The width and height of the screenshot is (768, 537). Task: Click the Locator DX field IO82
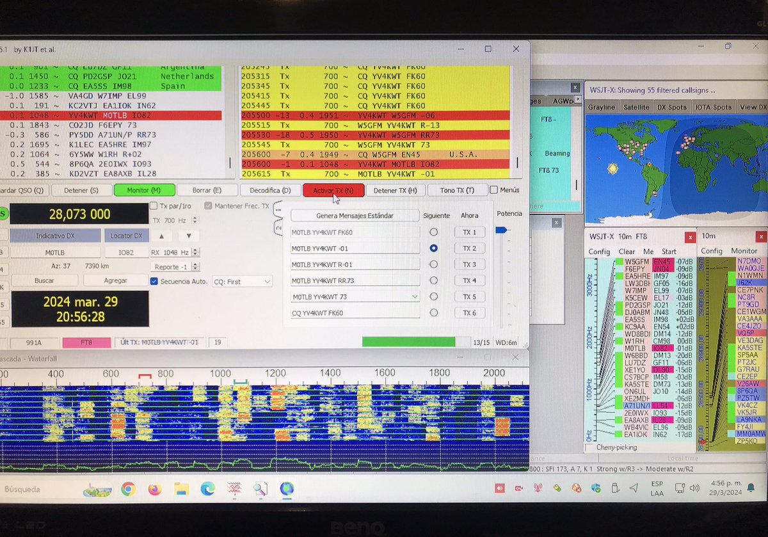click(x=126, y=252)
